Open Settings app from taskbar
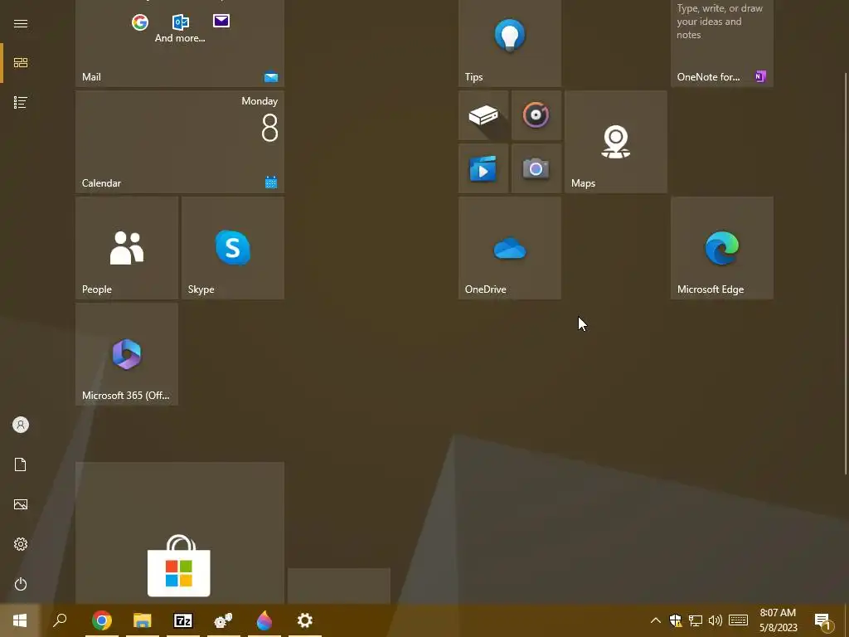The image size is (849, 637). coord(305,620)
